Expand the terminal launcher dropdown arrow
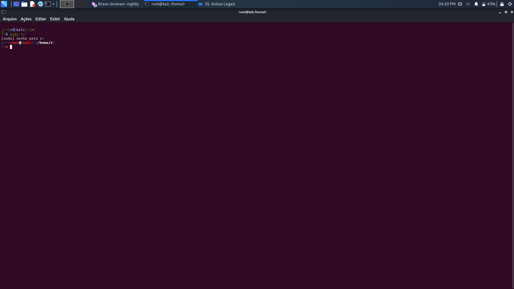This screenshot has width=514, height=289. point(54,4)
